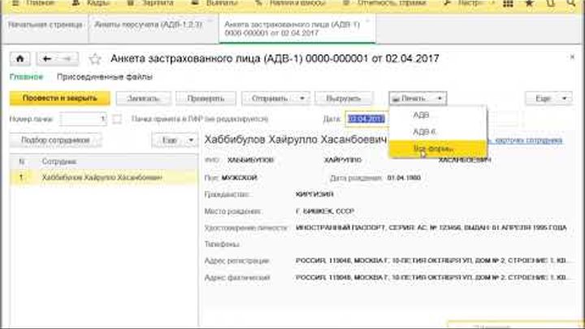Open the Выплаты section menu
Image resolution: width=585 pixels, height=329 pixels.
[214, 3]
